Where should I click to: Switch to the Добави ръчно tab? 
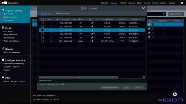(x=62, y=14)
